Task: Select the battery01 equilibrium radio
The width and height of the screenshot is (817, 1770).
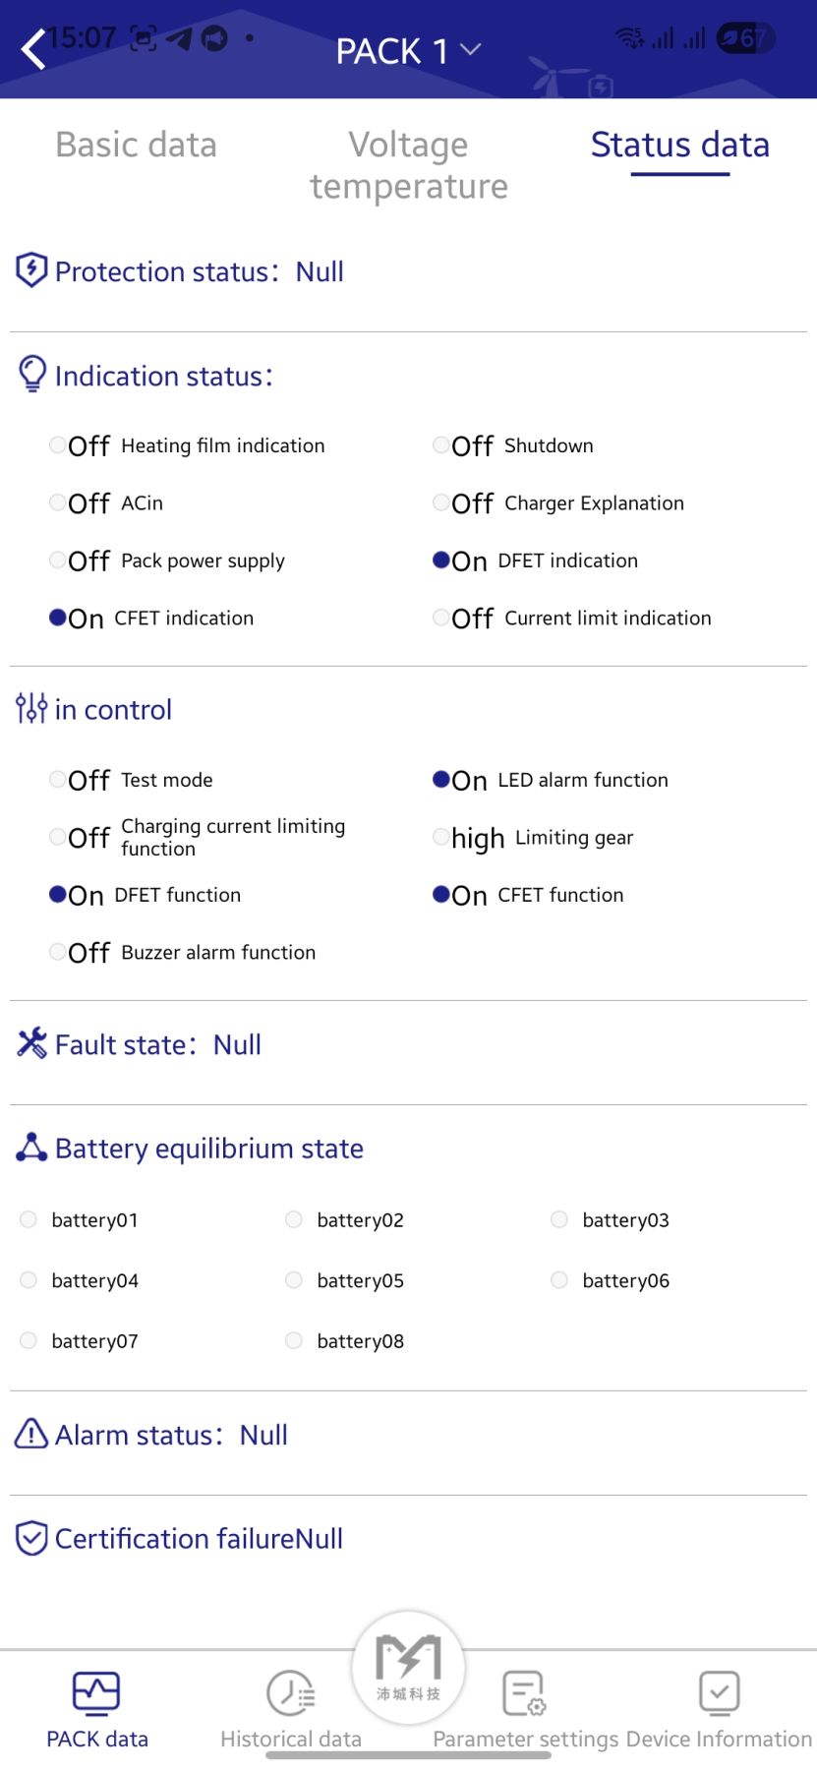Action: coord(29,1219)
